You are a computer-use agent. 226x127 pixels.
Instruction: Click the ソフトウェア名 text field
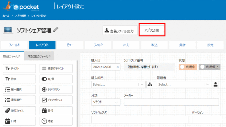click(x=140, y=120)
